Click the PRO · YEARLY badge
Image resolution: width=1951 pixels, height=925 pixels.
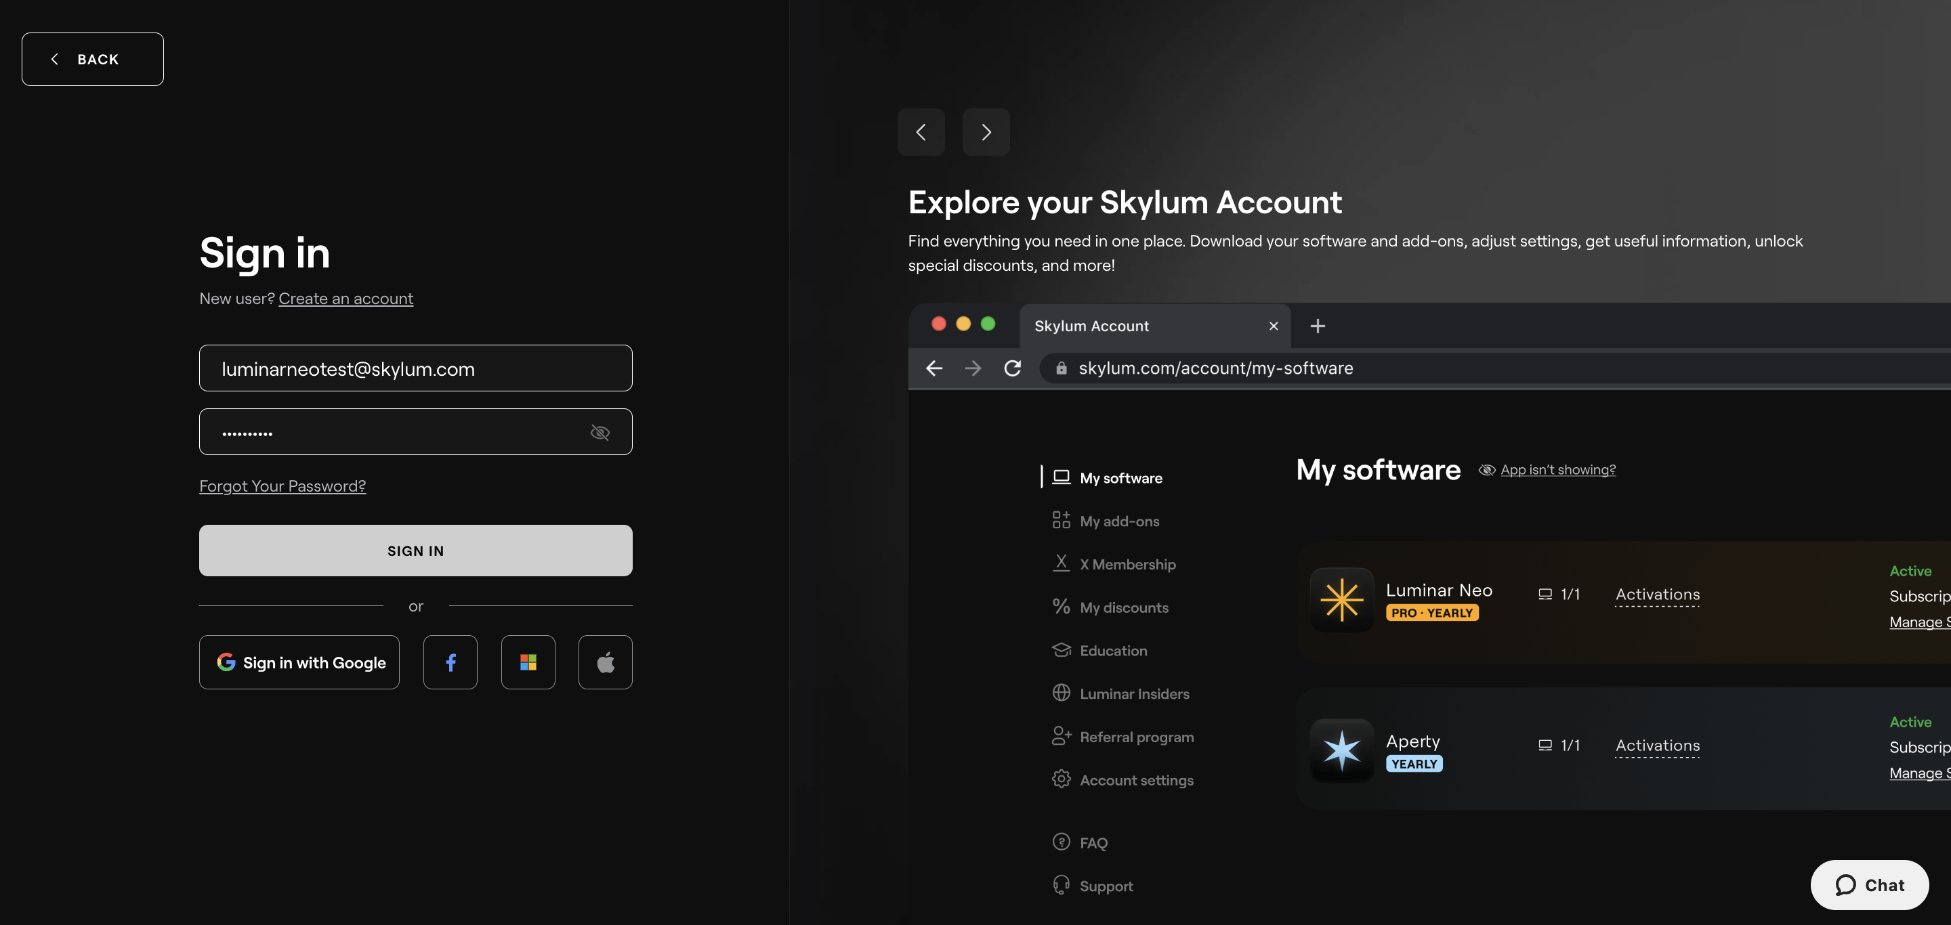1431,613
